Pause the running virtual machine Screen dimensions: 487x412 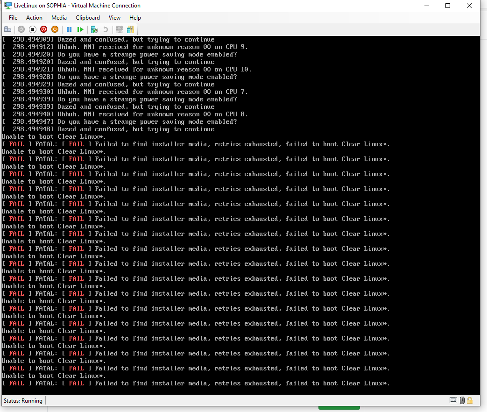[x=69, y=29]
